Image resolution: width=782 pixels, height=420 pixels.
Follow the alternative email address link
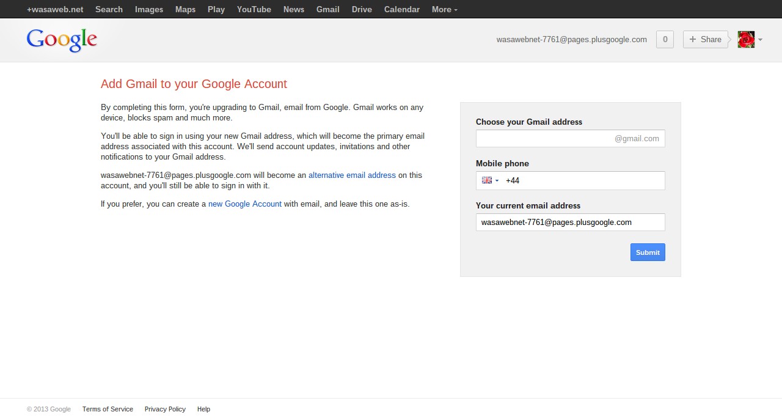coord(352,175)
